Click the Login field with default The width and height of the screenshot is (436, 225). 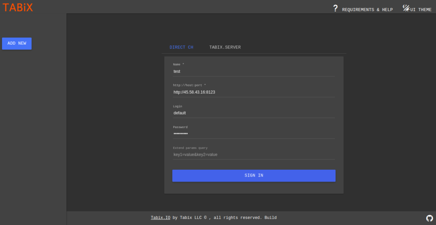pos(254,113)
